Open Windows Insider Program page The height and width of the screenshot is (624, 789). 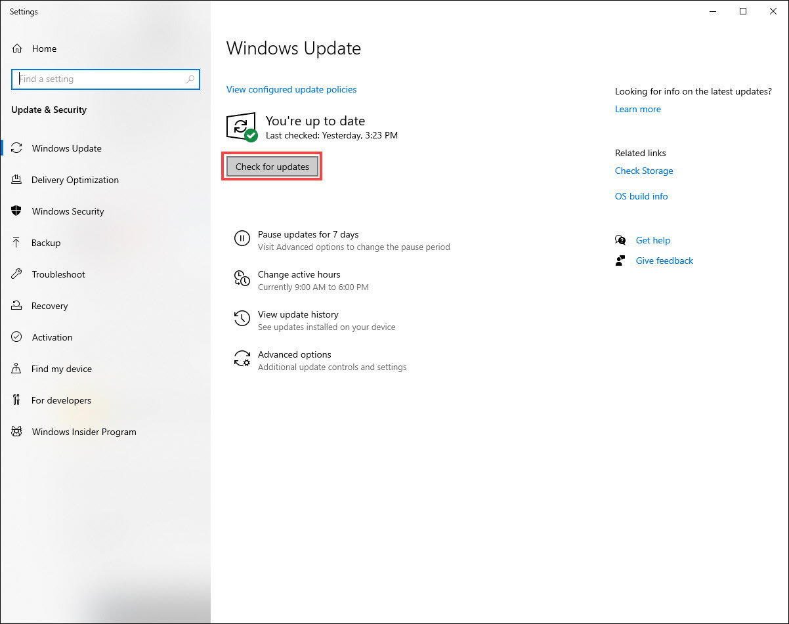click(84, 432)
